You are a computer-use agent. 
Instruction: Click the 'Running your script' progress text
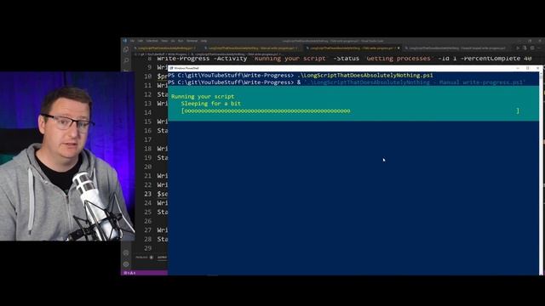pos(203,96)
